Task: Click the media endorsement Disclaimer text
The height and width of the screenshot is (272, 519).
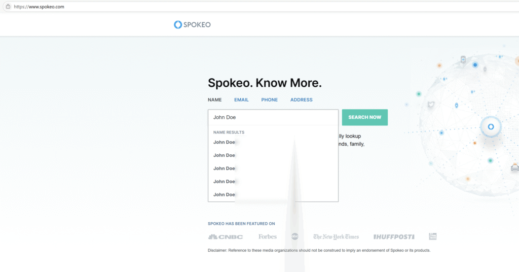Action: pos(319,250)
